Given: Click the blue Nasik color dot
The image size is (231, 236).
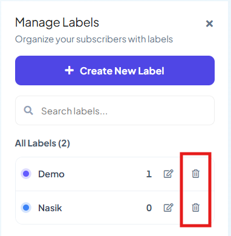Looking at the screenshot, I should 26,208.
